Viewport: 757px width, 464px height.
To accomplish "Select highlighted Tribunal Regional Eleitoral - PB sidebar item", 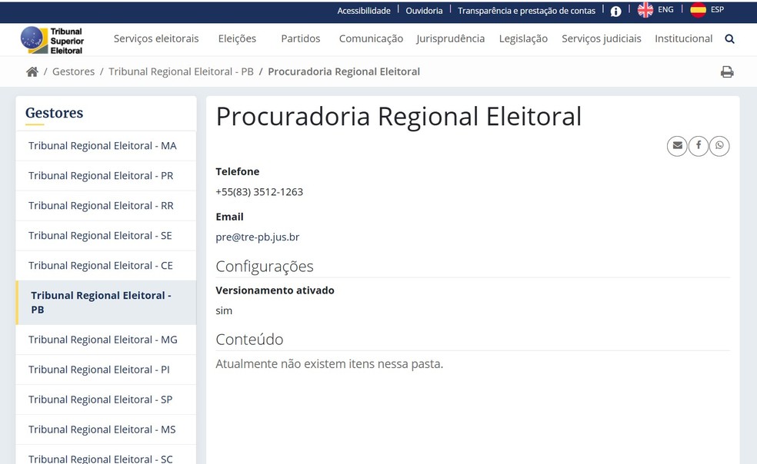I will click(x=106, y=303).
